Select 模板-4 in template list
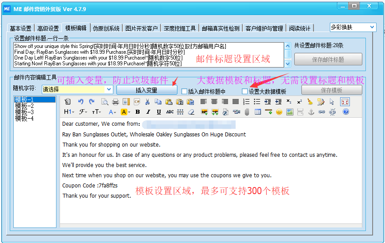The width and height of the screenshot is (385, 243). pyautogui.click(x=24, y=118)
